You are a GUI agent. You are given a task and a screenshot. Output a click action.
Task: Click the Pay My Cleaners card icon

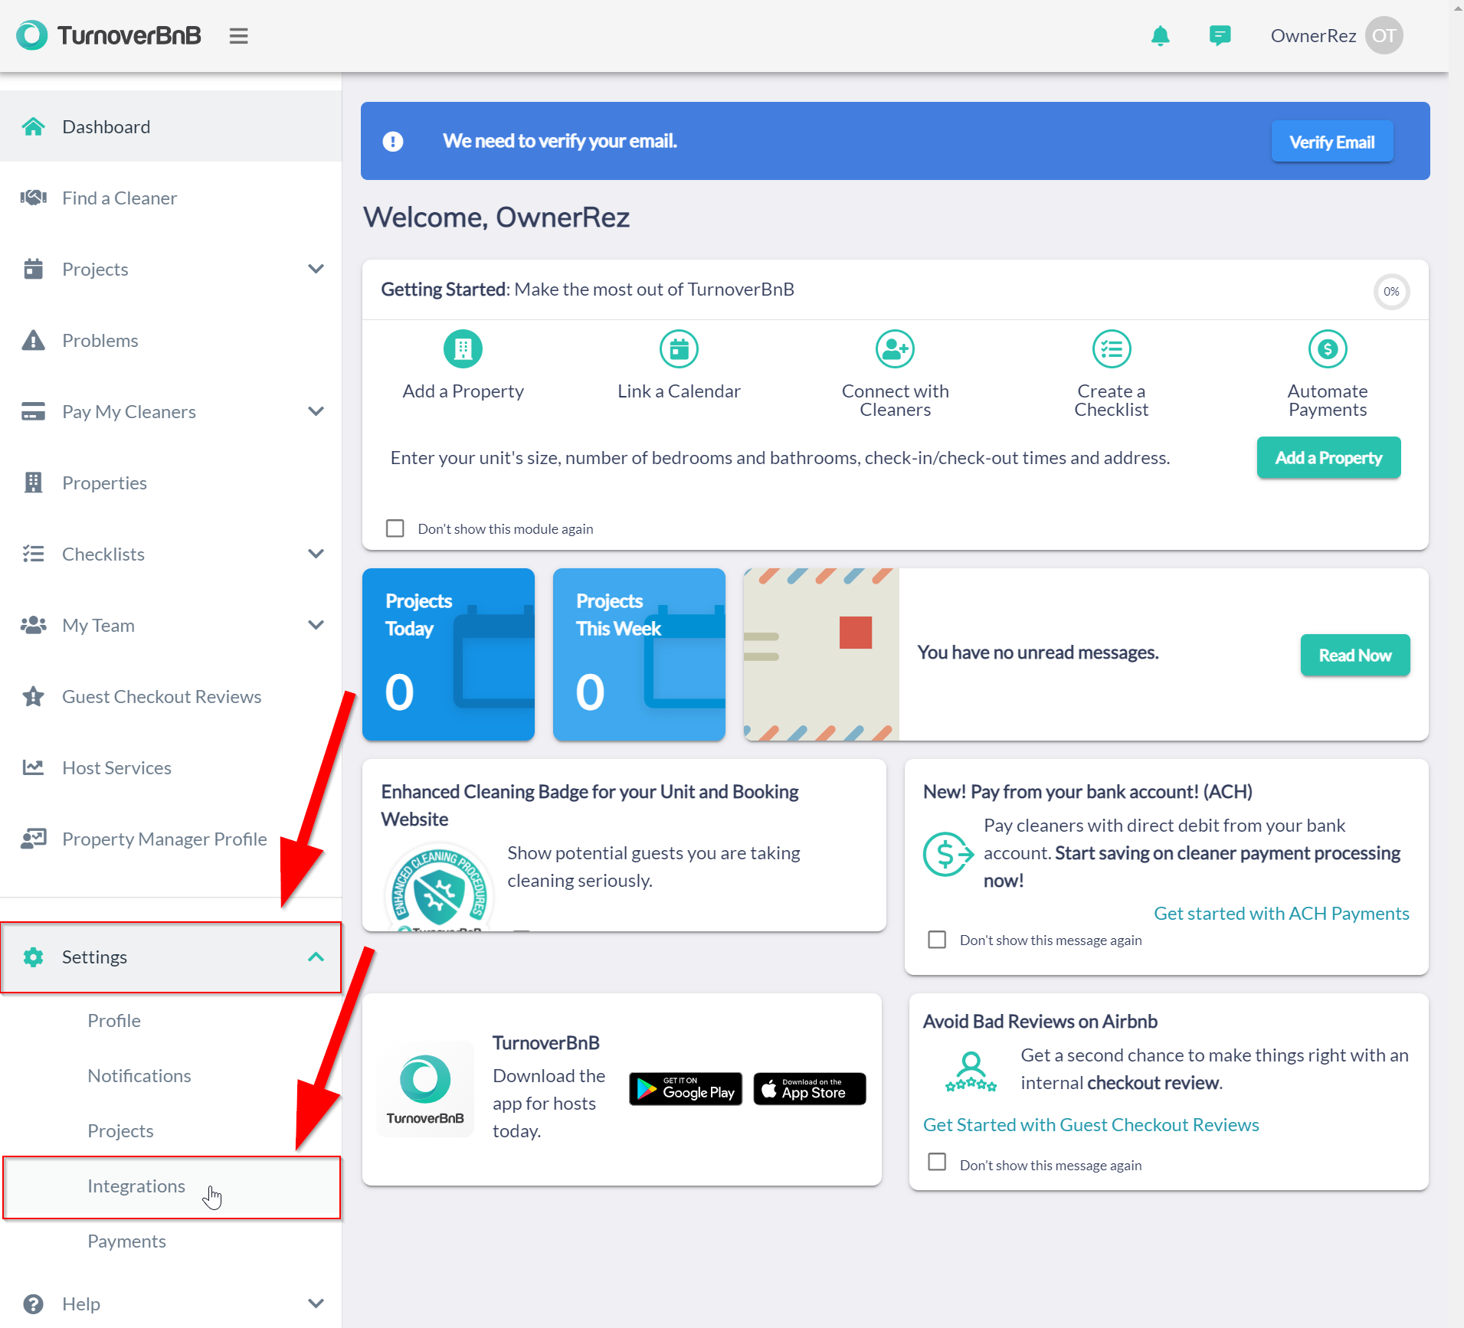pos(33,411)
